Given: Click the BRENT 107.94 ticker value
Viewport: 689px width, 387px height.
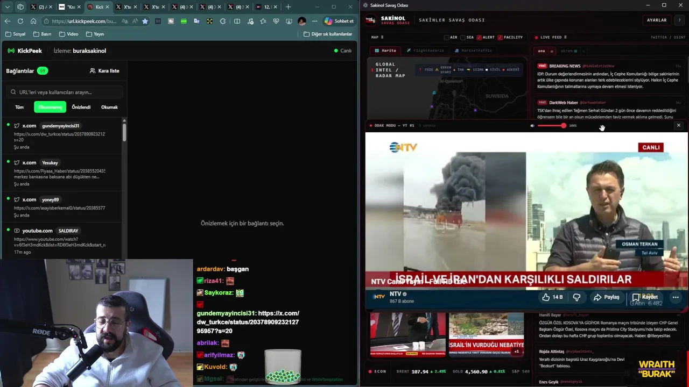Looking at the screenshot, I should click(420, 371).
